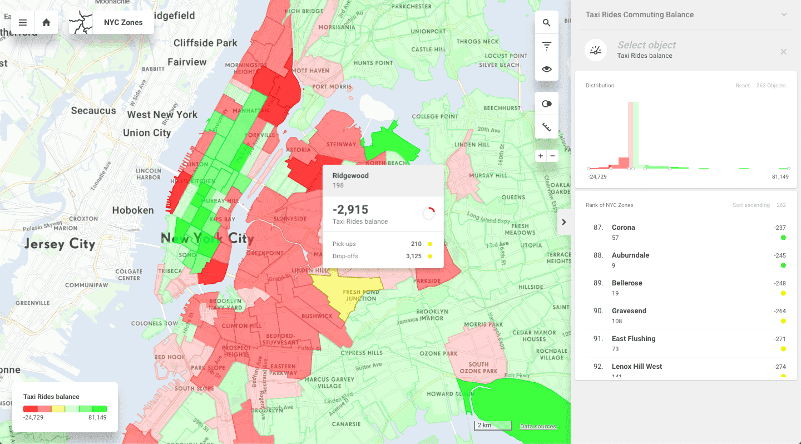This screenshot has height=444, width=801.
Task: Click the NYC Zones layer thumbnail icon
Action: point(81,22)
